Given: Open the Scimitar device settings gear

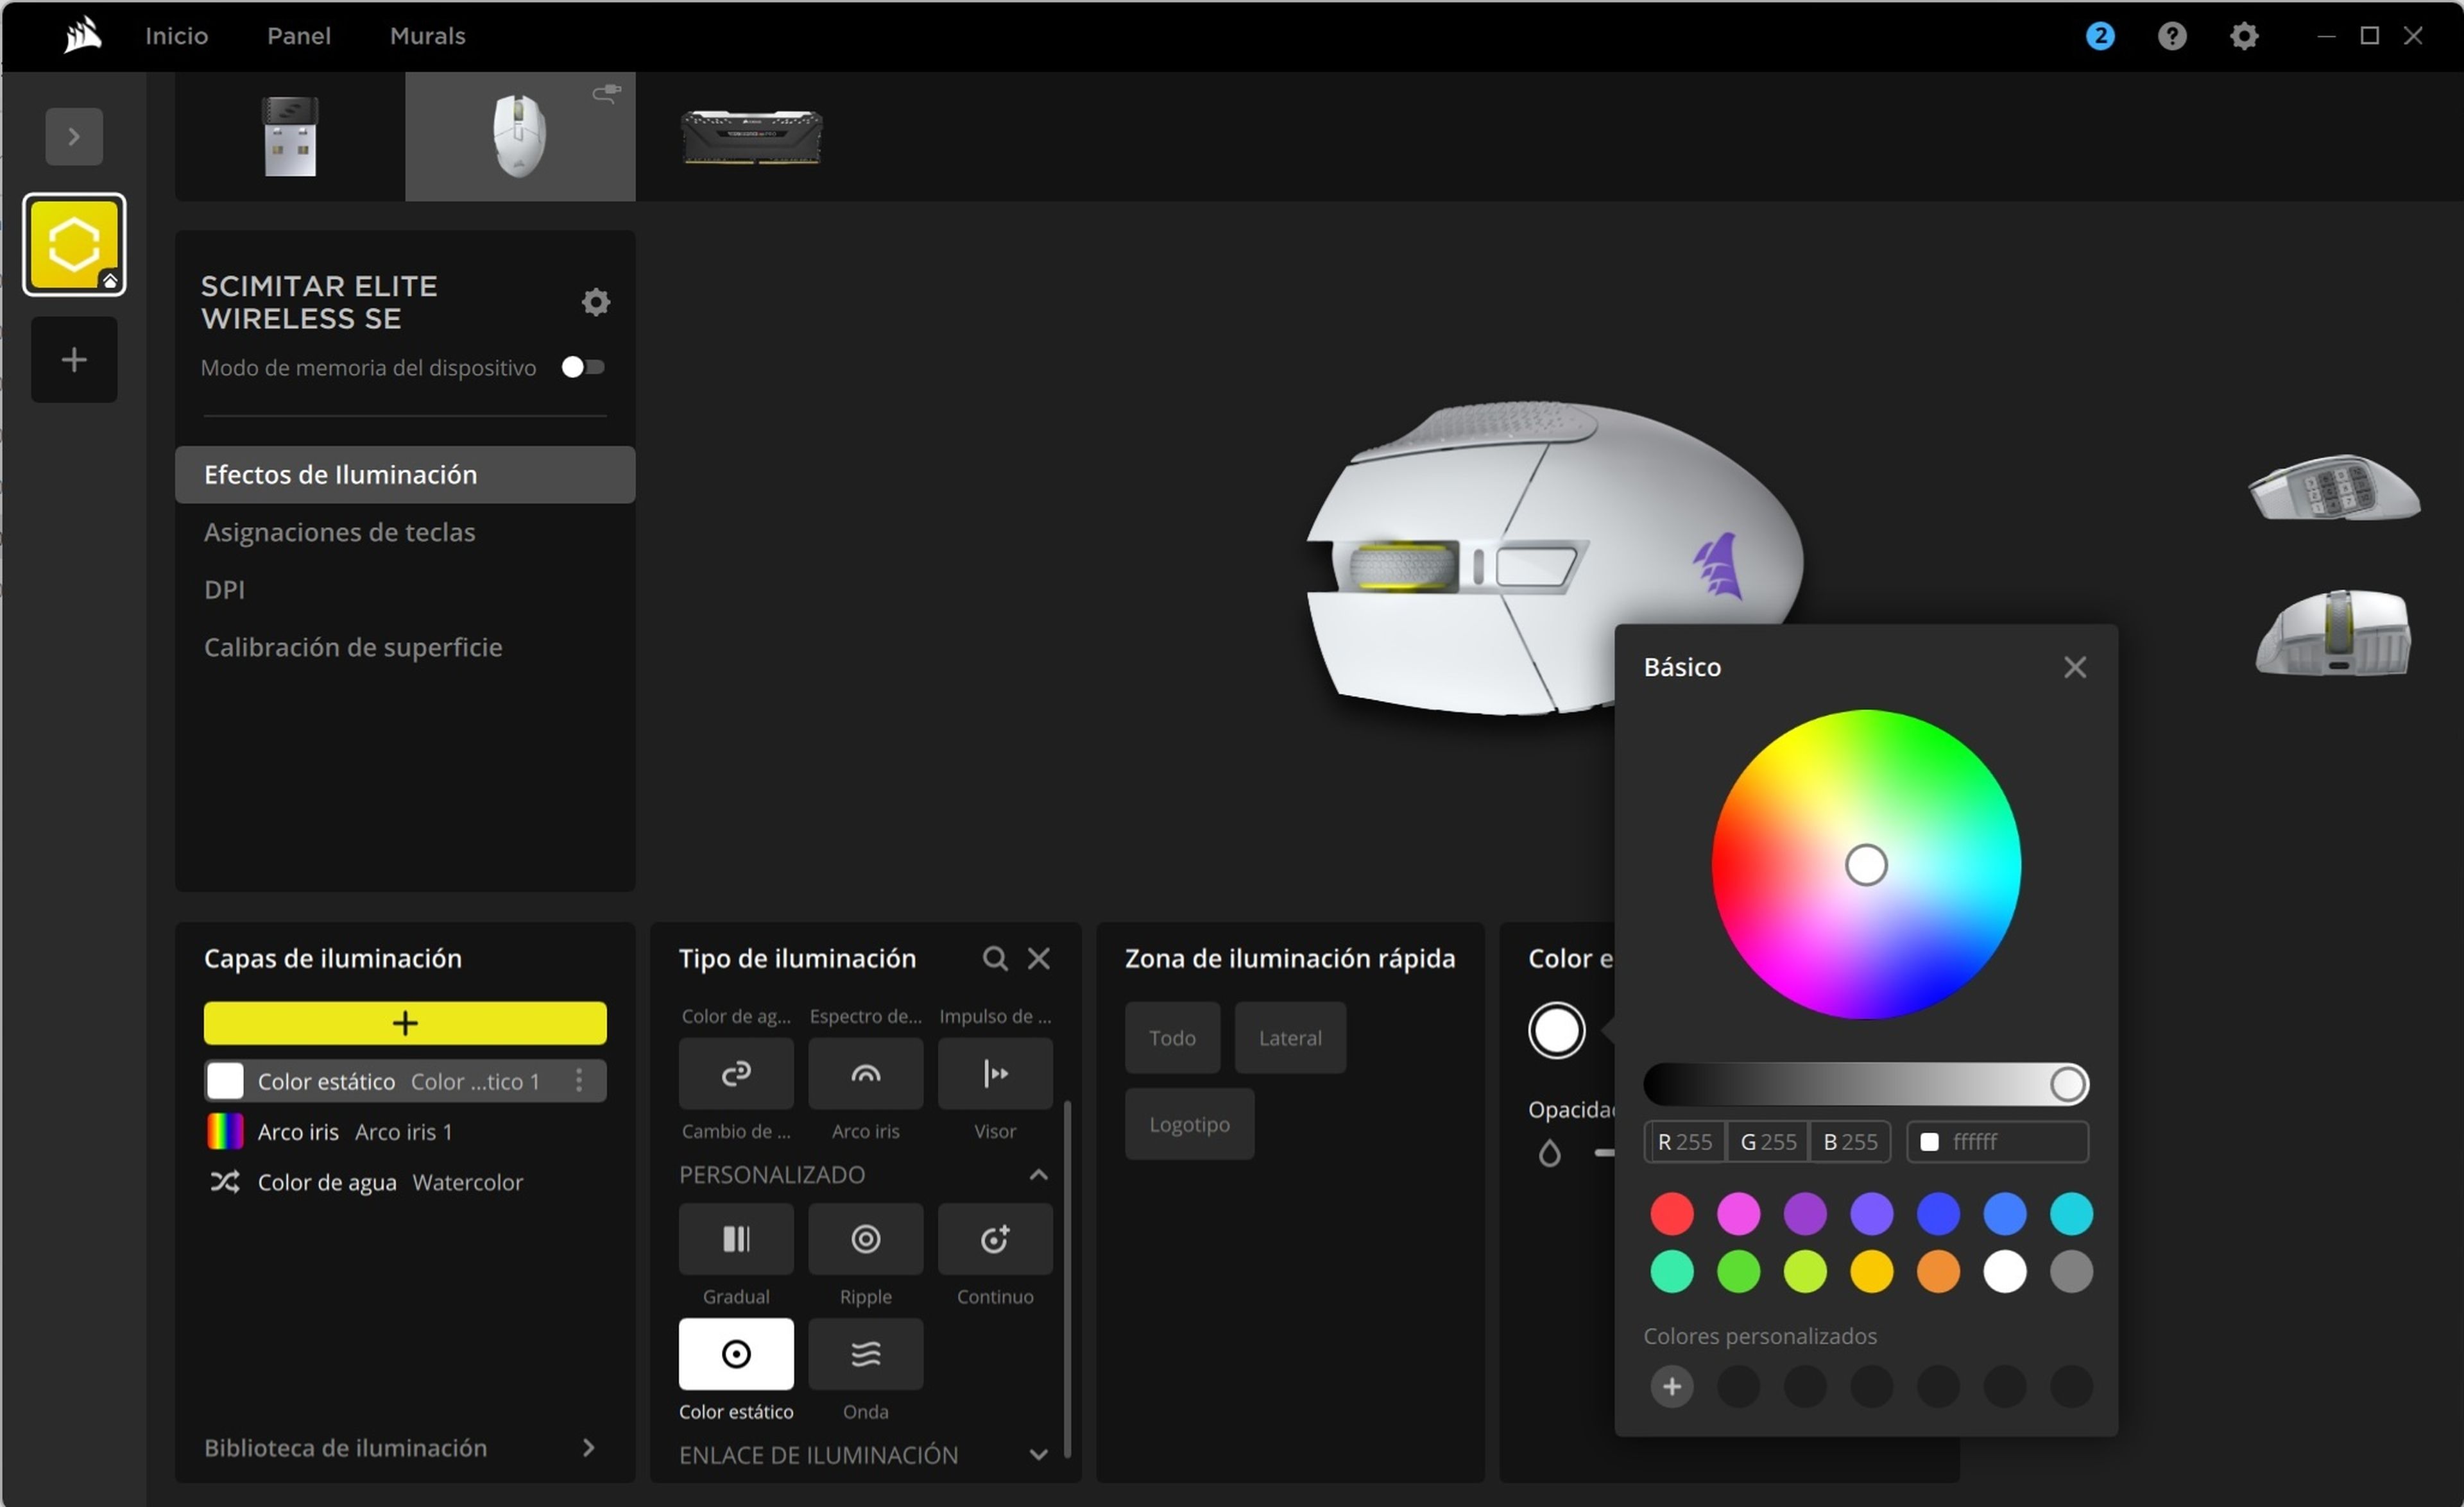Looking at the screenshot, I should [x=596, y=302].
